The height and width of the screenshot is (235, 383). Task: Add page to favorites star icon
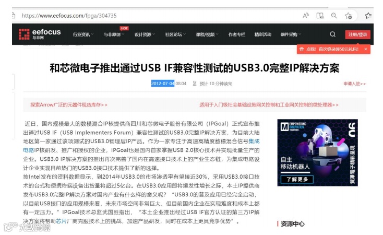tap(349, 16)
